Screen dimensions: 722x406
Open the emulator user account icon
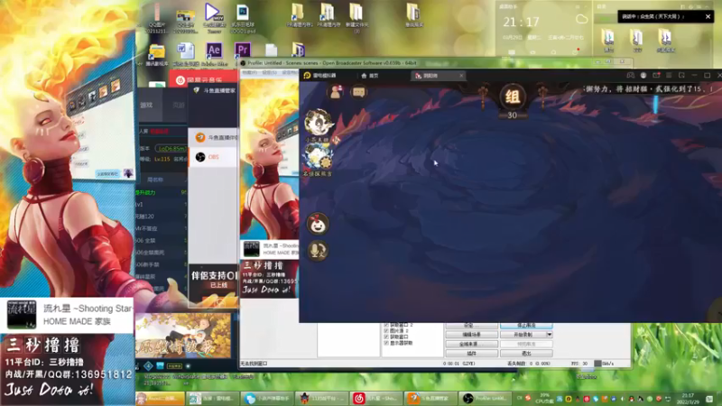(643, 76)
